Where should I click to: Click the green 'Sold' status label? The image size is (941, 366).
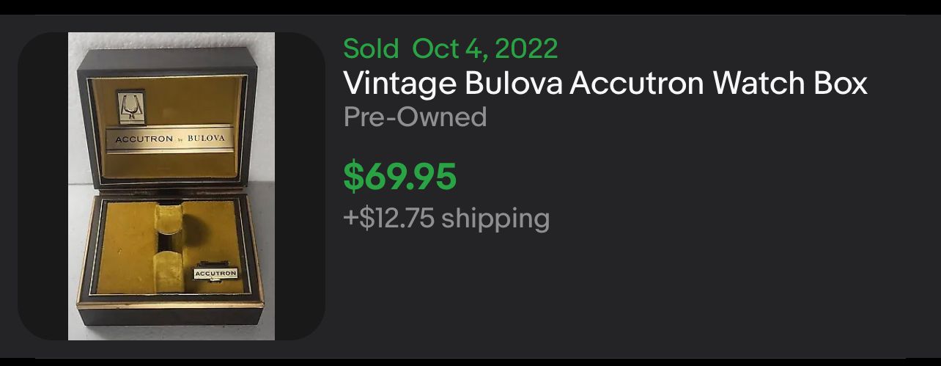(371, 48)
